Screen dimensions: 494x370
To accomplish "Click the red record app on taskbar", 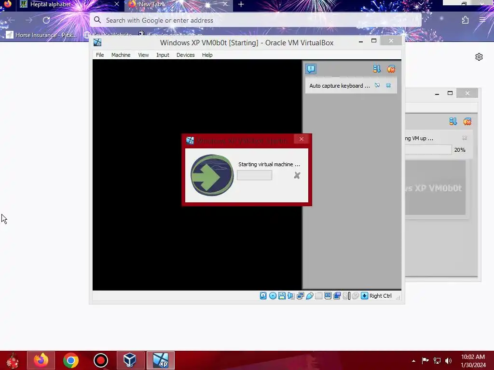I will [101, 360].
